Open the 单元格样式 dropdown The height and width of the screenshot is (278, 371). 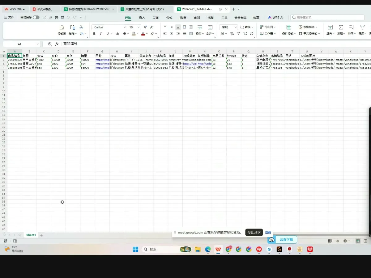point(309,33)
